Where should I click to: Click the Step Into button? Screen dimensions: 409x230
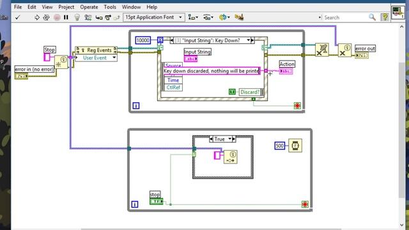click(x=99, y=17)
